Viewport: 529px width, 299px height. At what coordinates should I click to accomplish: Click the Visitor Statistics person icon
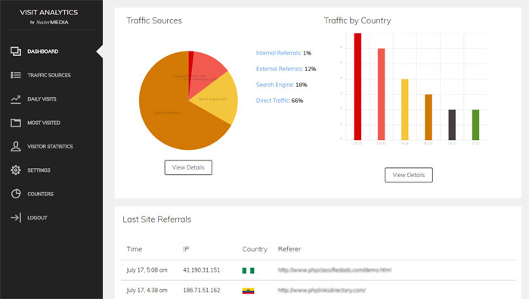[16, 146]
